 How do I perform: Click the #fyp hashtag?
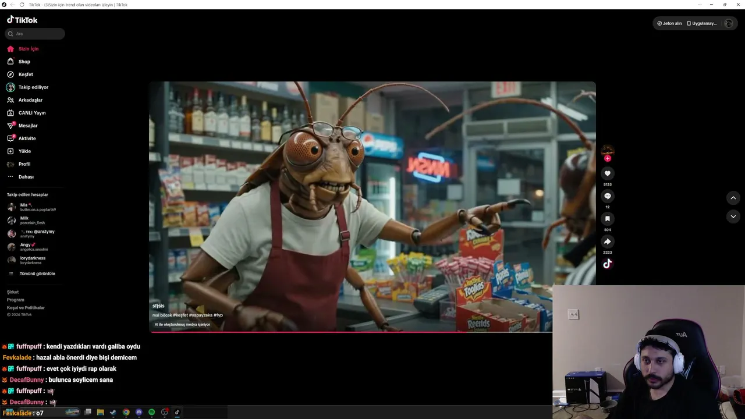(218, 315)
